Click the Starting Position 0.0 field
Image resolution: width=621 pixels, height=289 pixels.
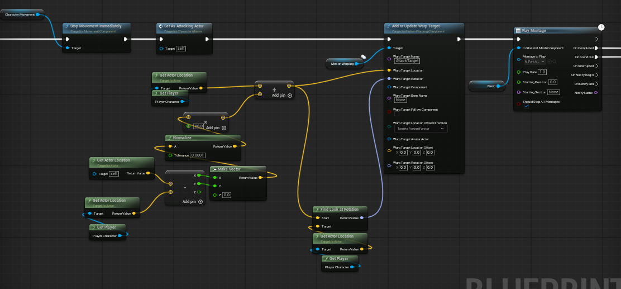coord(553,82)
